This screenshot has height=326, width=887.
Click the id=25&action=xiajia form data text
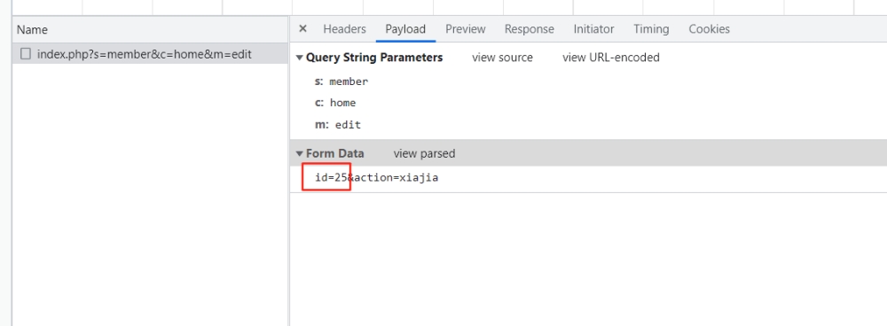point(377,178)
